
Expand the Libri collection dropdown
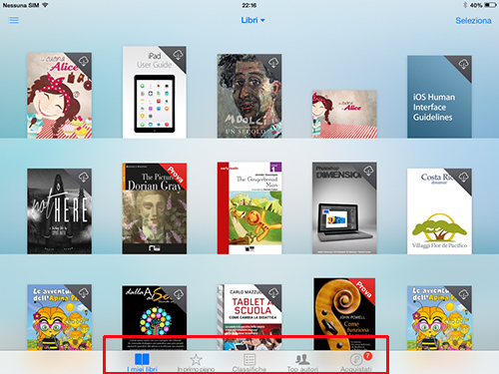(x=252, y=20)
